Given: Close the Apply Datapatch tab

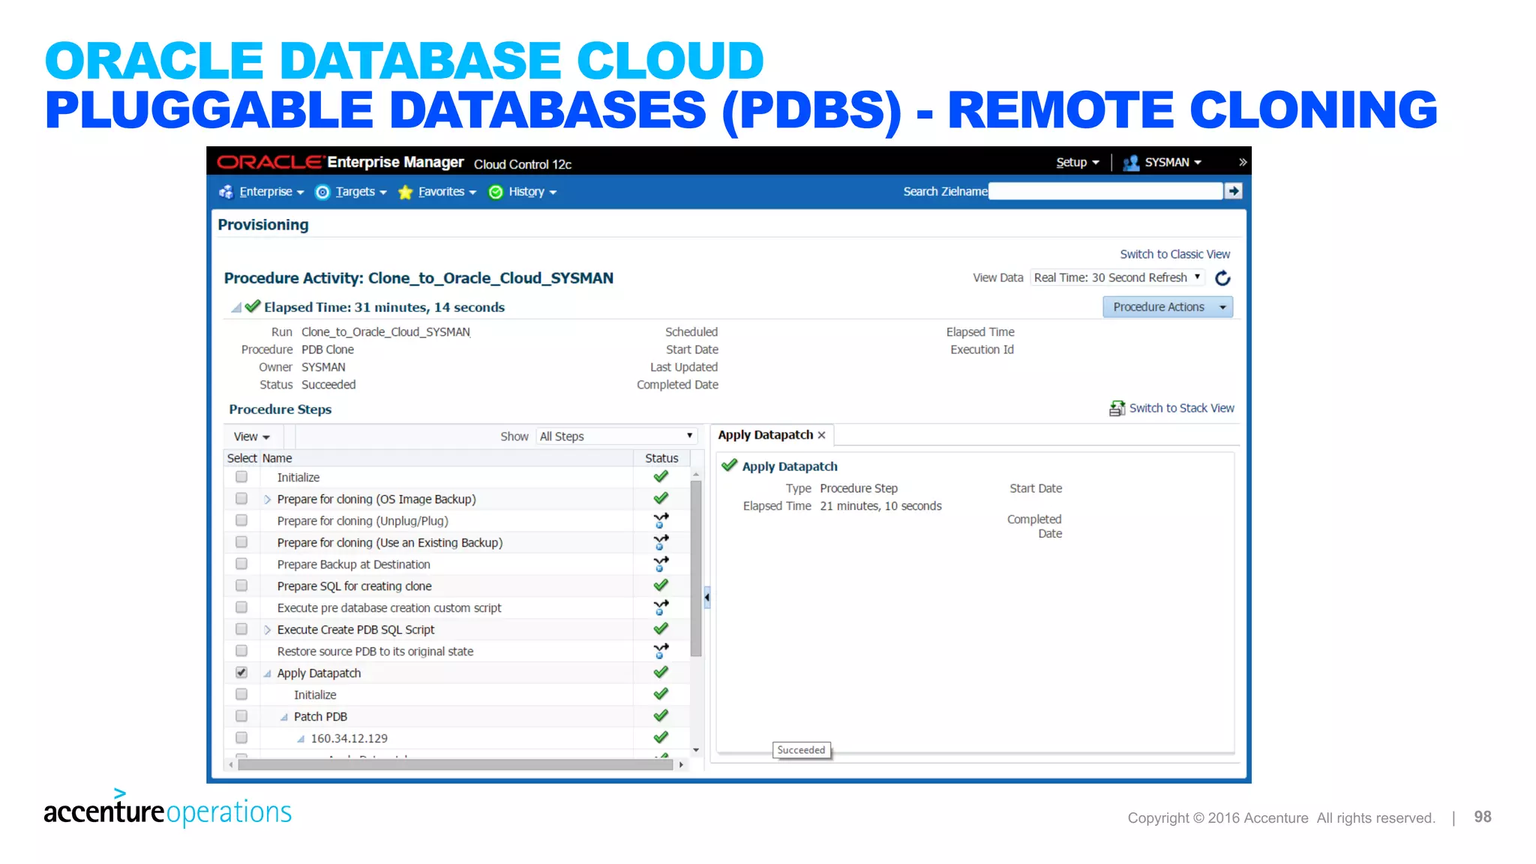Looking at the screenshot, I should pos(822,435).
